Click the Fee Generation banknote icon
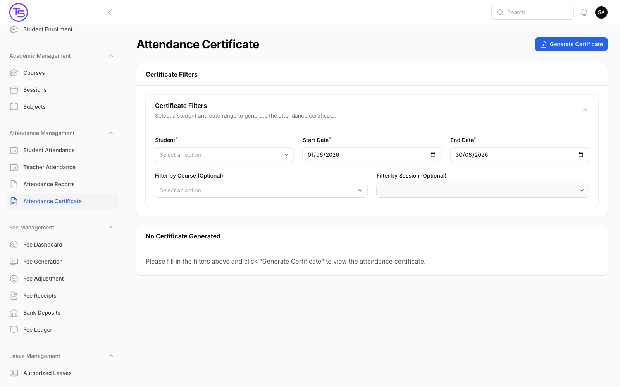The width and height of the screenshot is (620, 387). click(x=14, y=262)
